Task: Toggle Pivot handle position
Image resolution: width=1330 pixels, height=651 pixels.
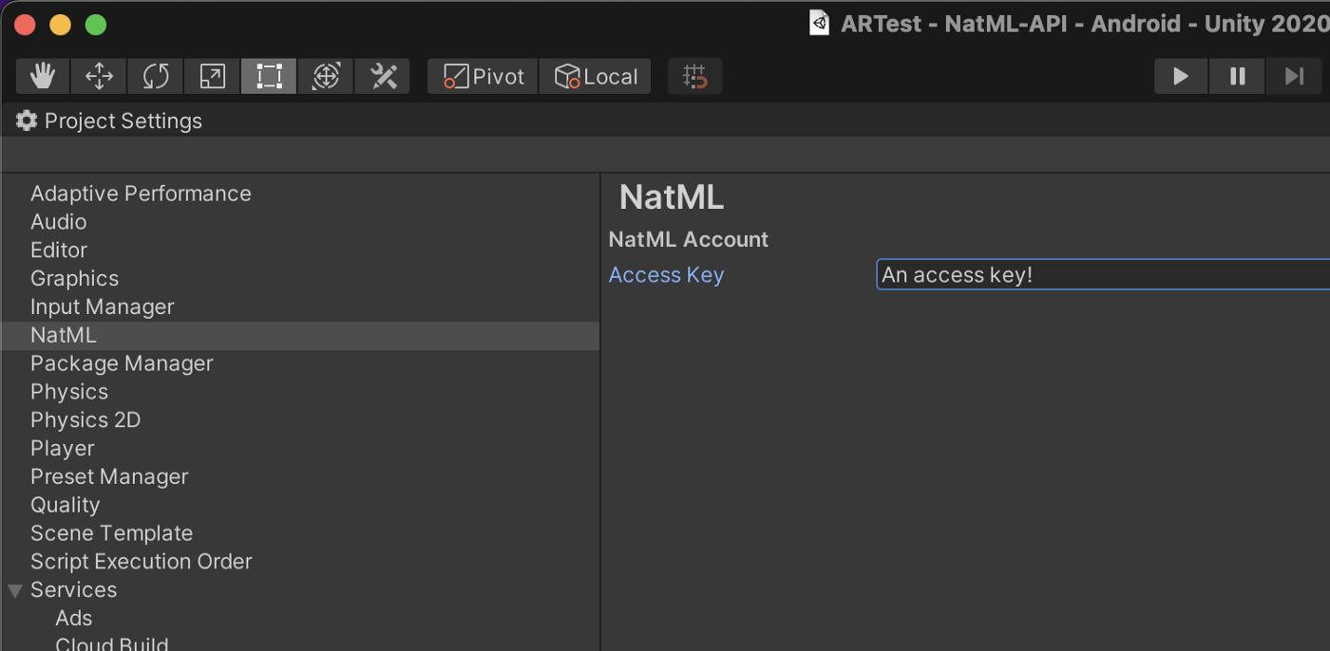Action: click(x=484, y=76)
